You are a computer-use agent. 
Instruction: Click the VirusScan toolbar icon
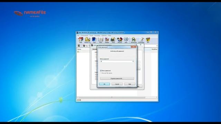[134, 40]
